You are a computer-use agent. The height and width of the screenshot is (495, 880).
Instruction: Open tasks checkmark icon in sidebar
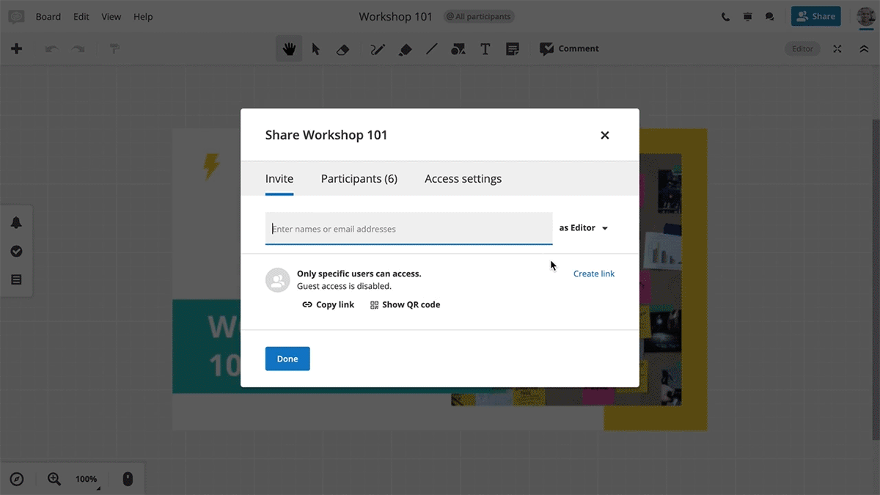(16, 252)
